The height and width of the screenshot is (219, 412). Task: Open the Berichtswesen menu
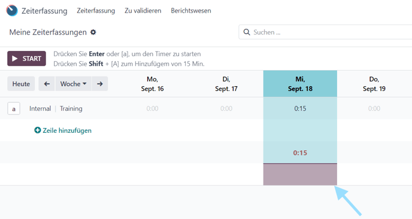pyautogui.click(x=191, y=11)
